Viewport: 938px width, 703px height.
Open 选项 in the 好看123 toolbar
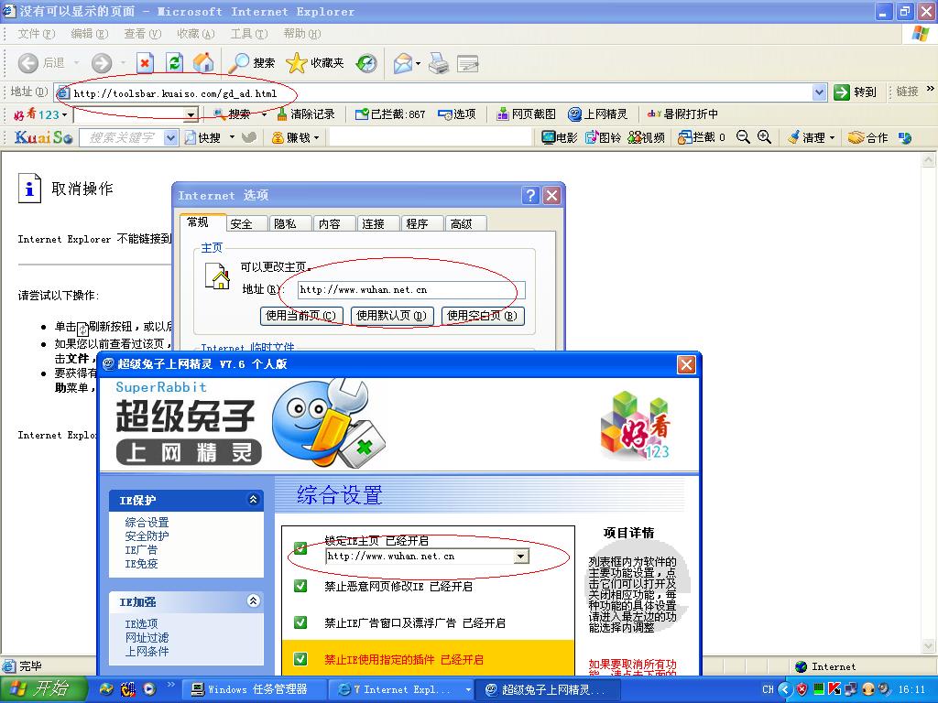point(456,114)
